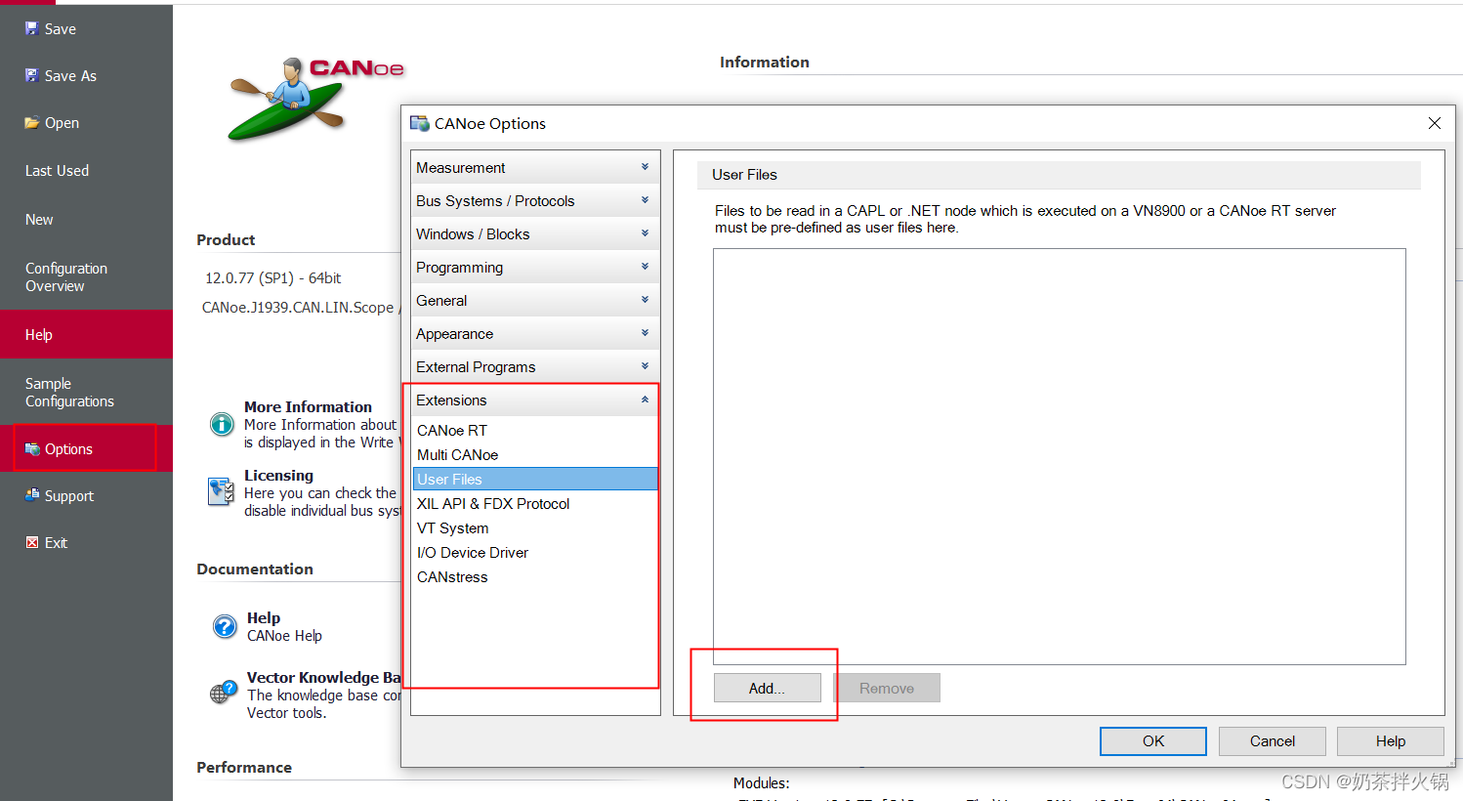Confirm with the OK button
This screenshot has width=1463, height=801.
coord(1153,740)
